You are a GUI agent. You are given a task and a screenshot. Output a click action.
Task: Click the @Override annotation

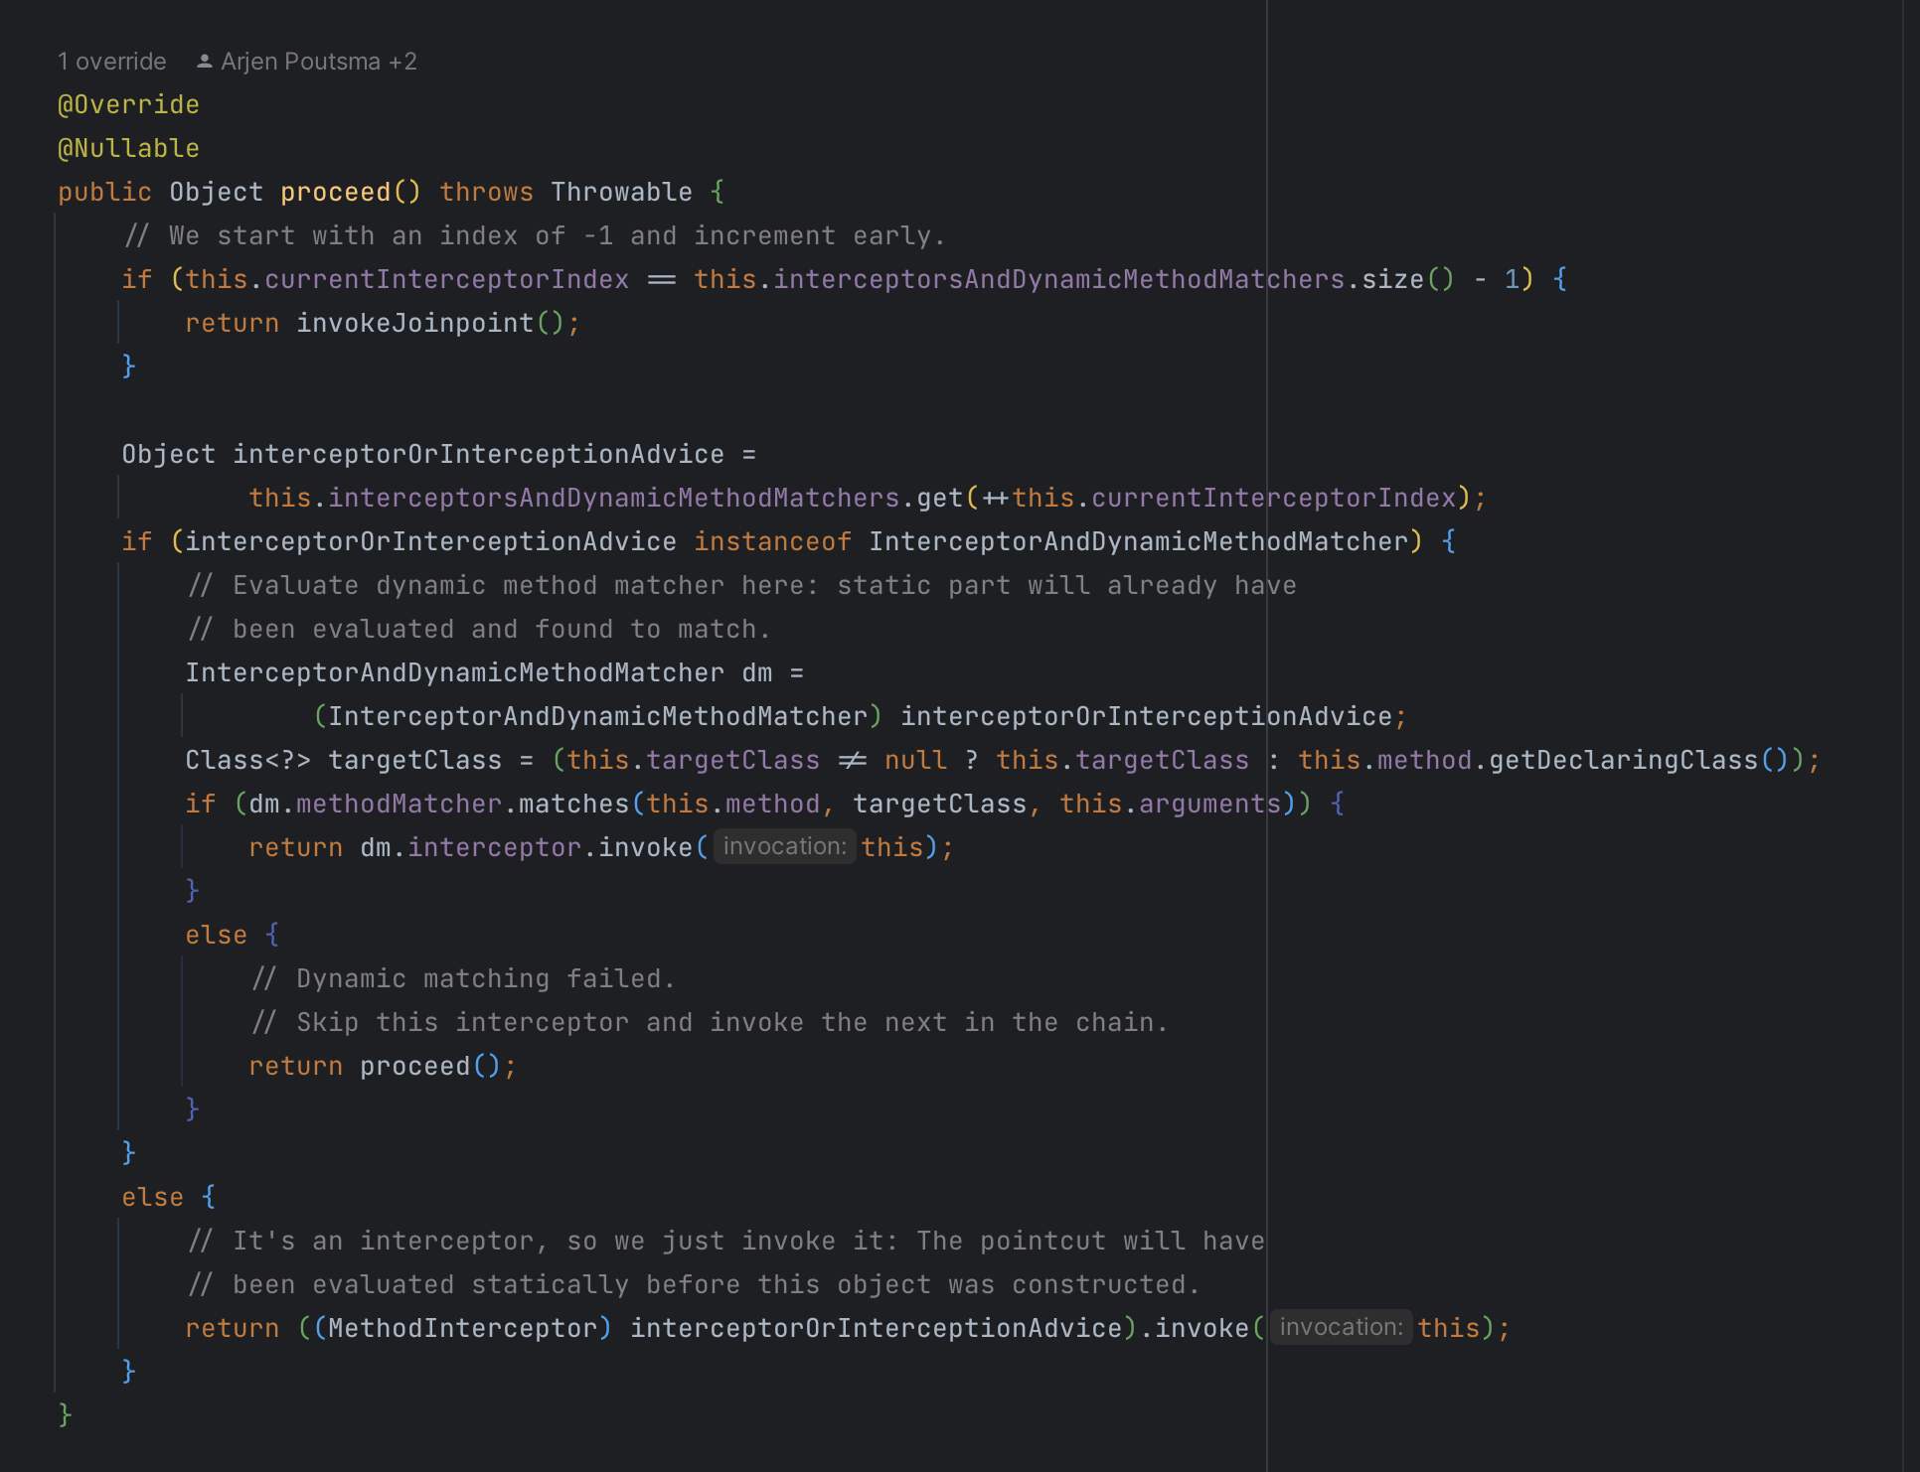pos(128,104)
